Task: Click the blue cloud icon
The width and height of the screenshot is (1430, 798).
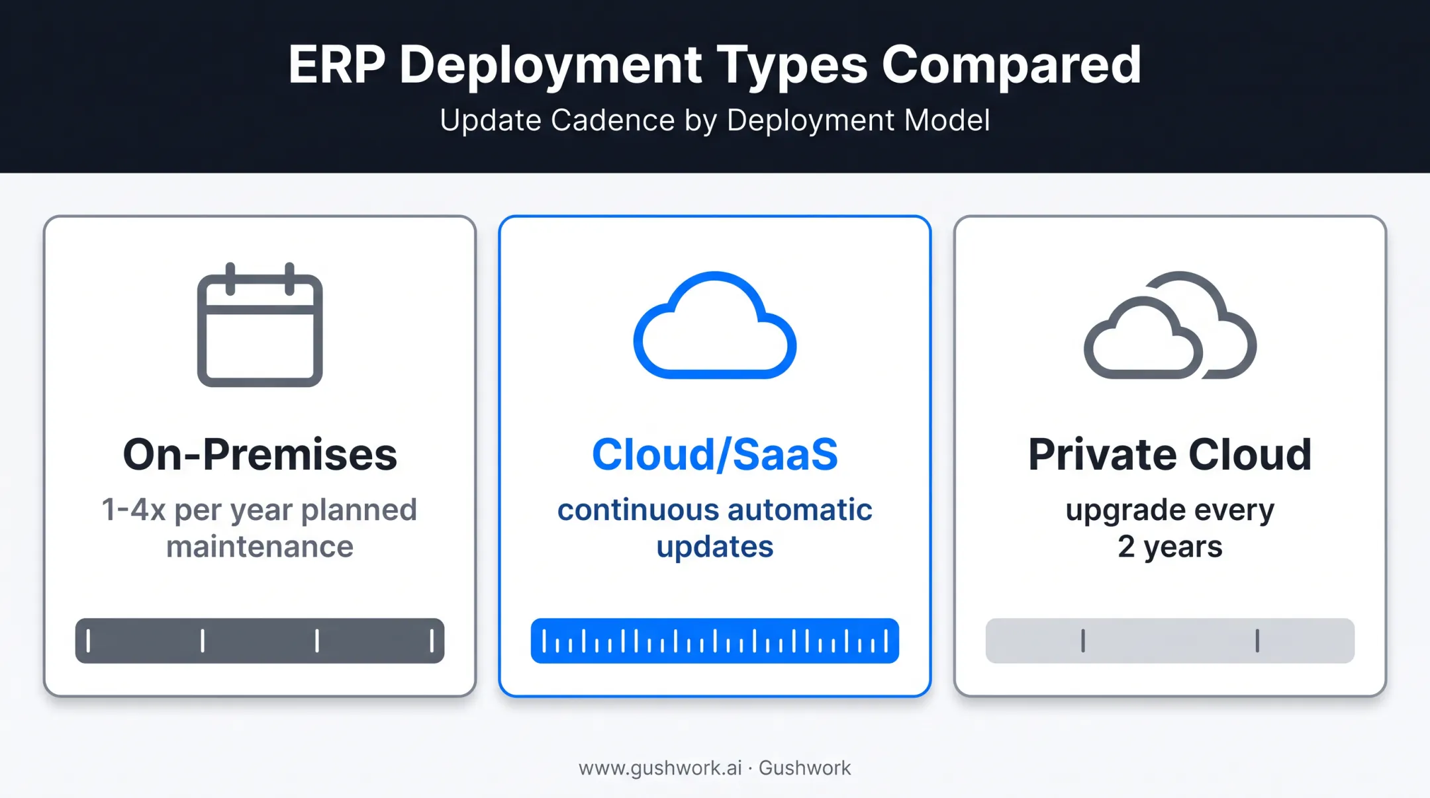Action: pyautogui.click(x=715, y=325)
